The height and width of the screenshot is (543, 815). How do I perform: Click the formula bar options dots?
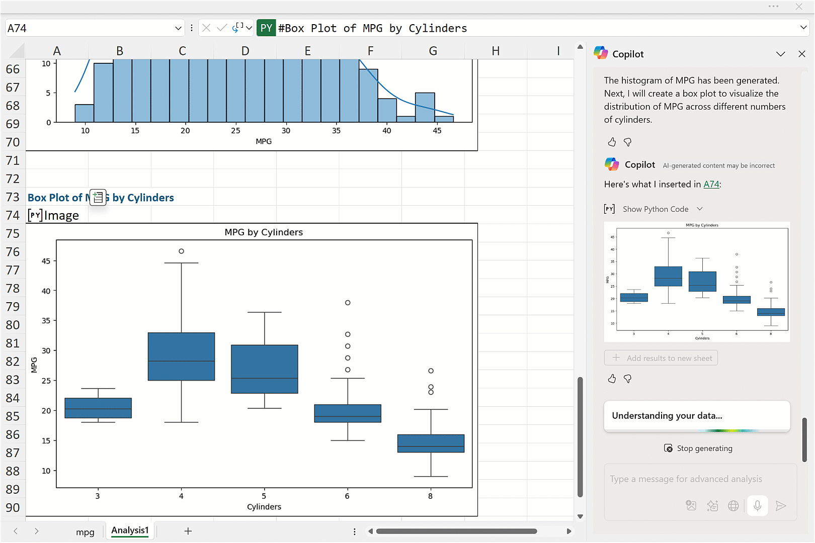[192, 28]
